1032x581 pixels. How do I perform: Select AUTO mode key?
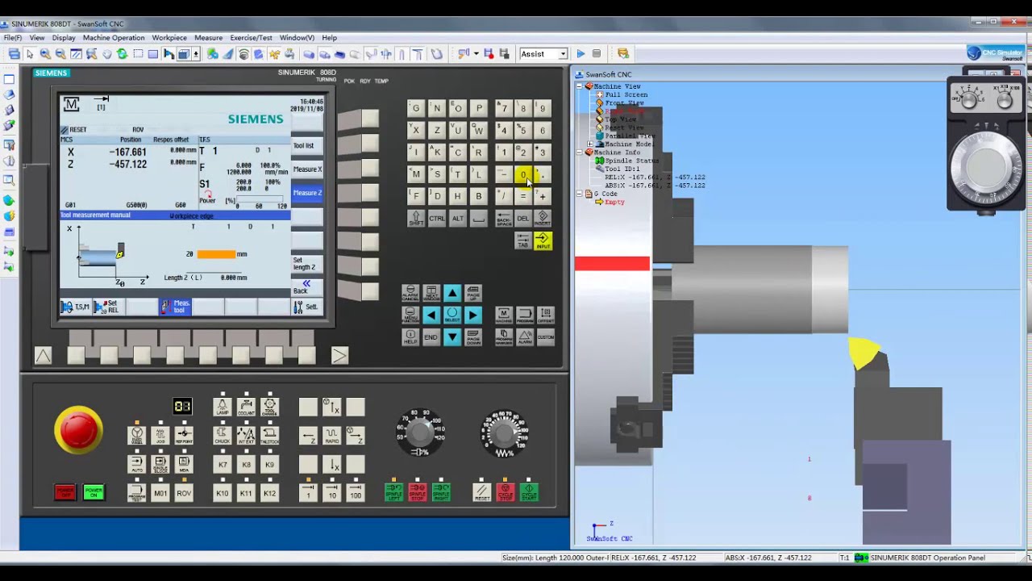[x=137, y=465]
